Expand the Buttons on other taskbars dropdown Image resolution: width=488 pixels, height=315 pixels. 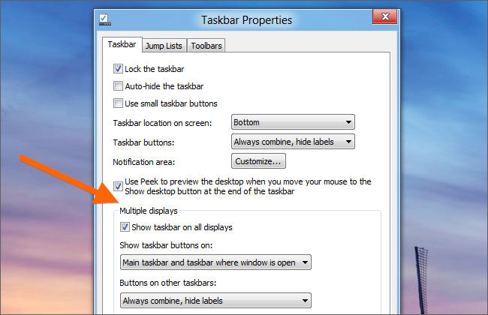[215, 301]
